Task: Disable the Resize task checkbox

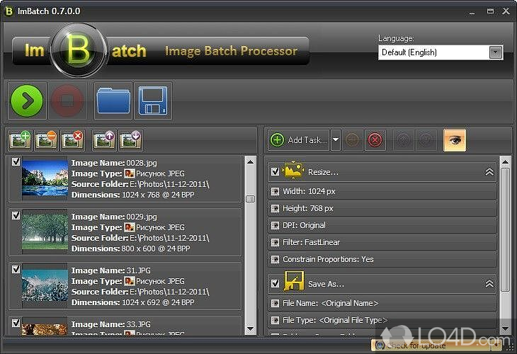Action: pos(275,172)
